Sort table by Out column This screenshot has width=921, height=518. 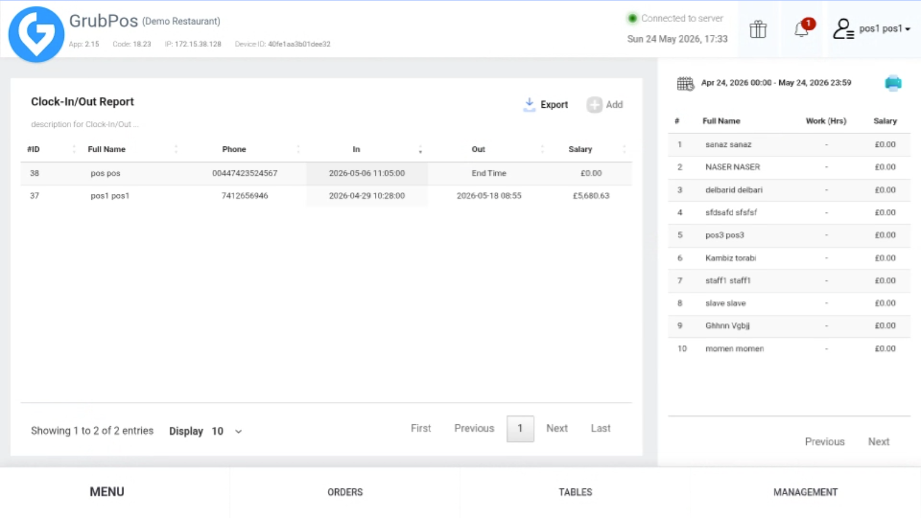point(489,149)
